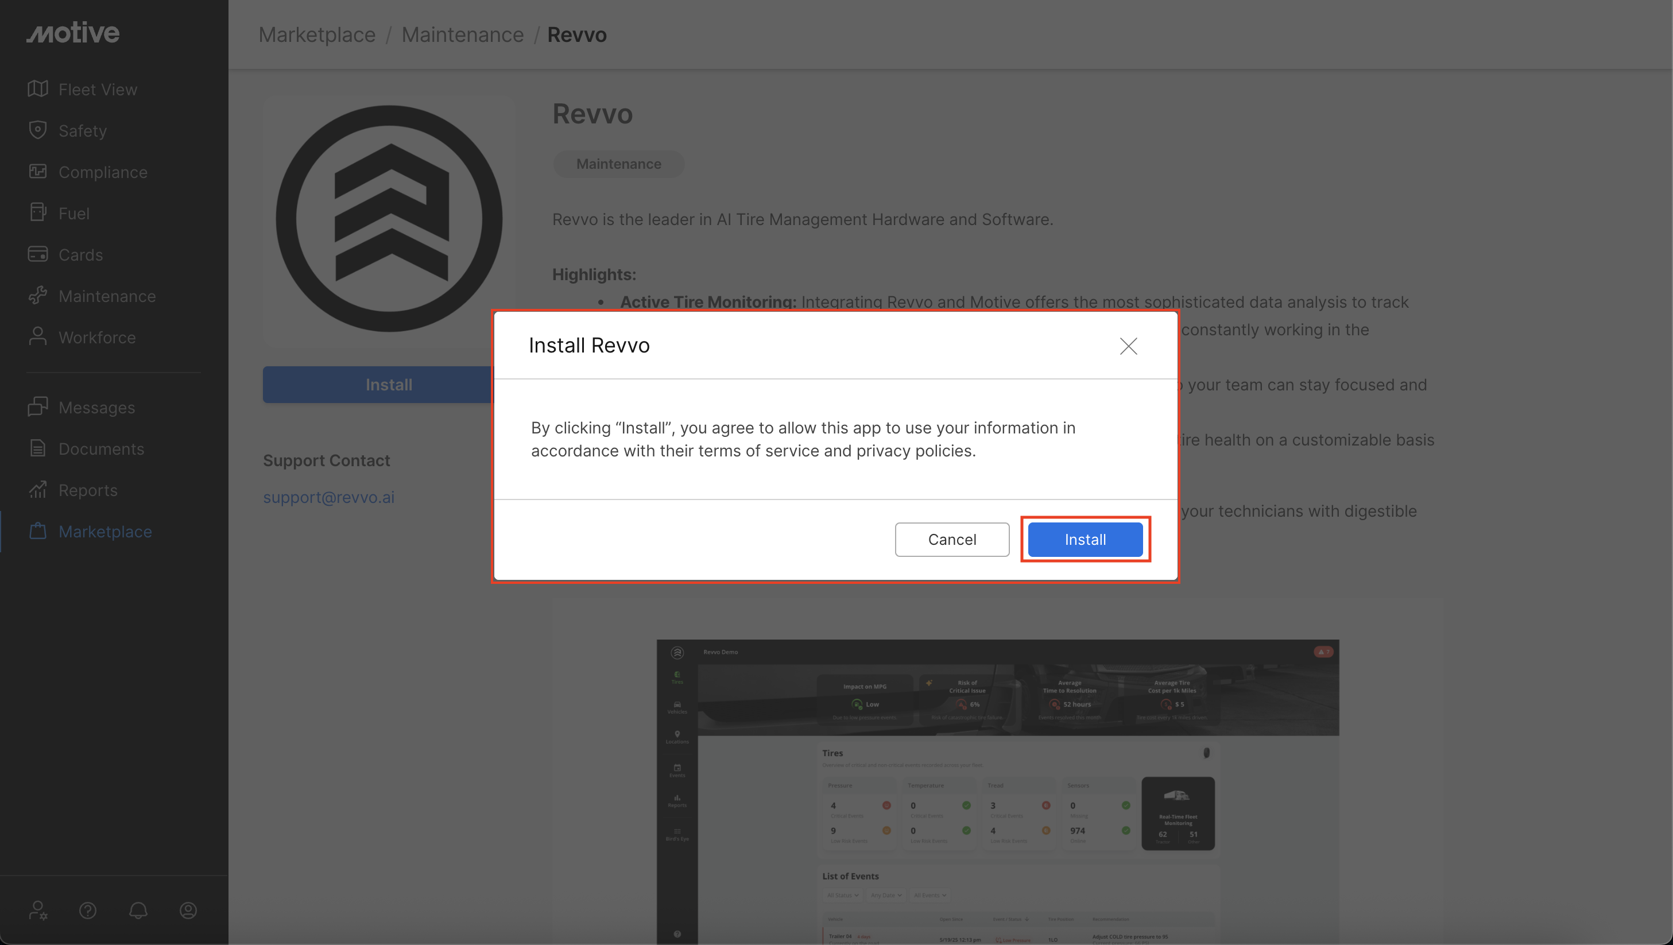Select Compliance menu label
The width and height of the screenshot is (1673, 945).
pos(103,172)
